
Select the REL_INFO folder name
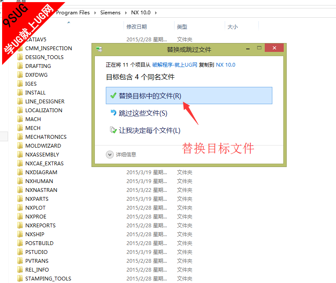coord(37,270)
